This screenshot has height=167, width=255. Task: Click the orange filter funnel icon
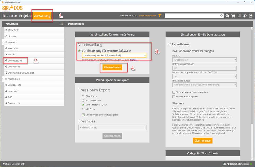point(160,16)
